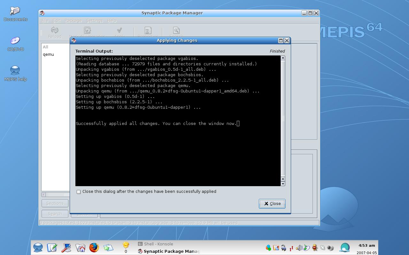
Task: Launch the notepad-with-pencil panel icon
Action: (x=52, y=247)
